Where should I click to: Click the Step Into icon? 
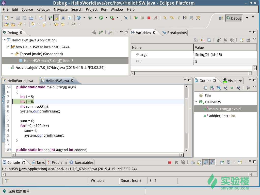[165, 18]
